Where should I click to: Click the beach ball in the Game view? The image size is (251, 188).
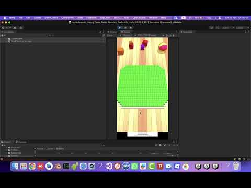point(163,47)
